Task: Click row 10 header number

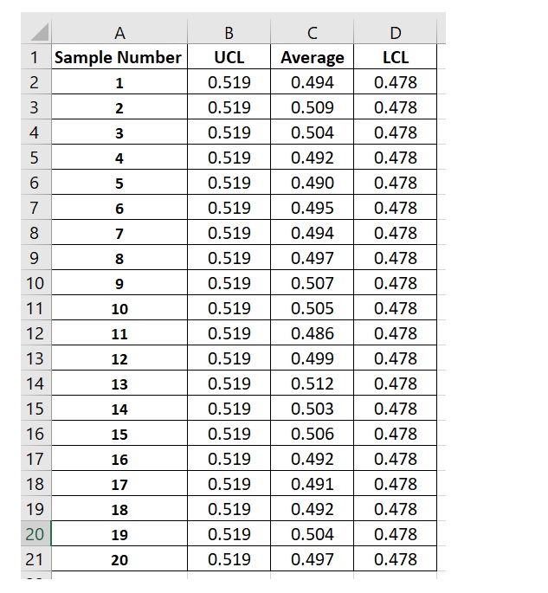Action: coord(35,283)
